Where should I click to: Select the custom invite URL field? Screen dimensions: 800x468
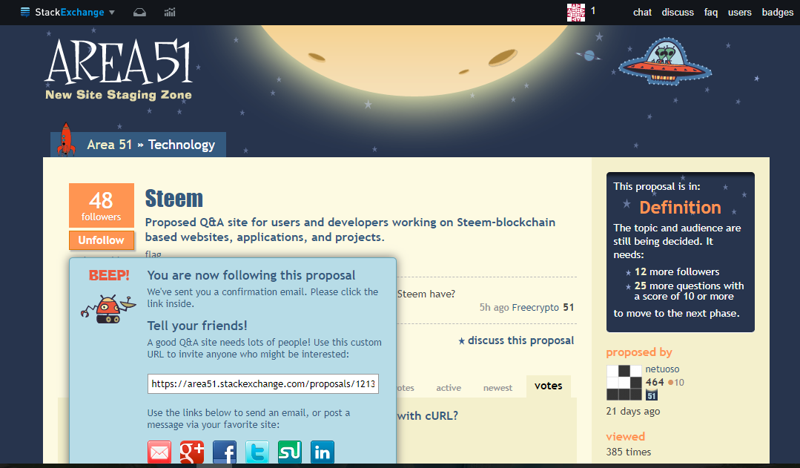tap(262, 383)
